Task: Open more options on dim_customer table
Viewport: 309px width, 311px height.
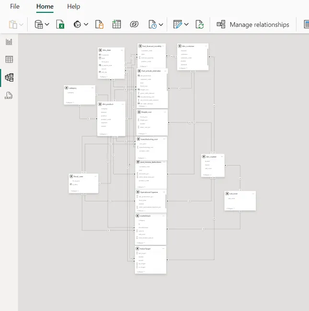Action: coord(206,46)
